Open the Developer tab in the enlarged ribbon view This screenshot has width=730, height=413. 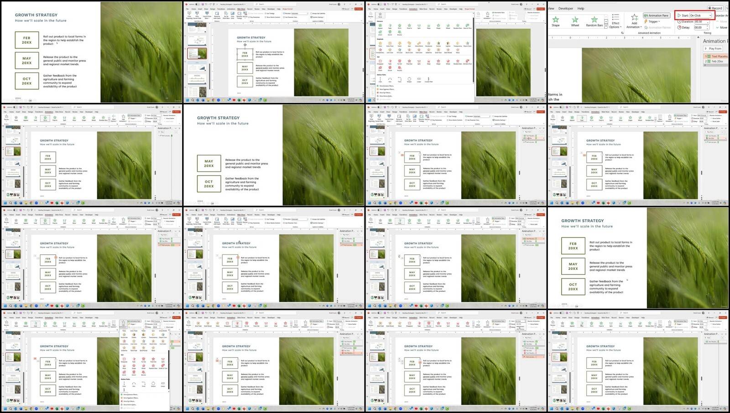pyautogui.click(x=566, y=8)
